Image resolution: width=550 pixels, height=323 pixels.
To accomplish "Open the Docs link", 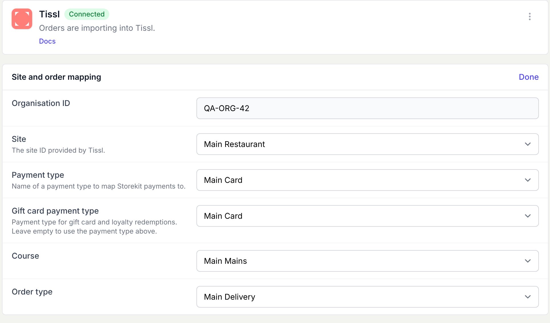I will tap(47, 41).
